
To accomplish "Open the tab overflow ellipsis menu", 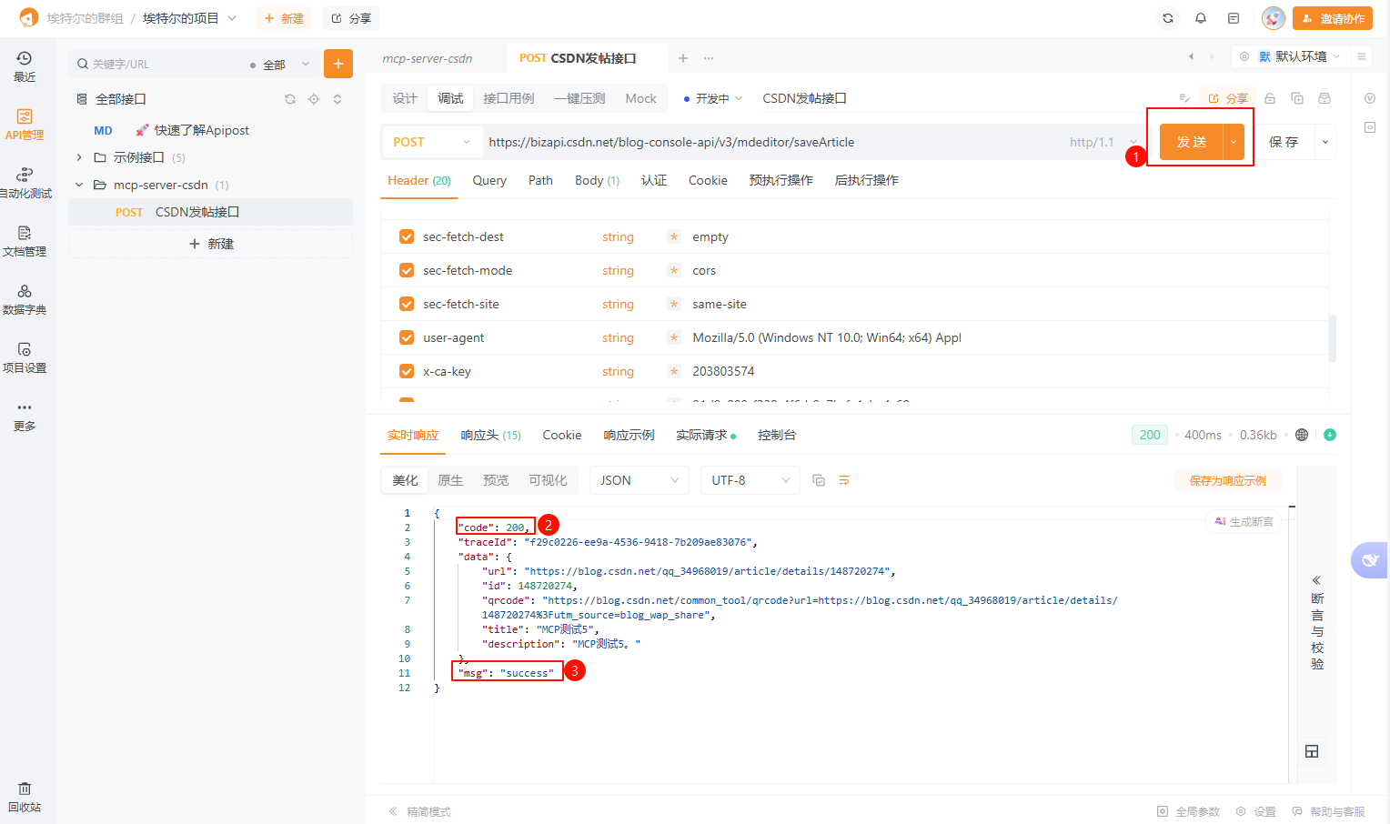I will [x=709, y=58].
